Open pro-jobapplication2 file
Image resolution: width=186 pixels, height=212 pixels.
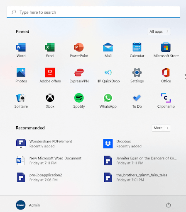click(x=39, y=178)
